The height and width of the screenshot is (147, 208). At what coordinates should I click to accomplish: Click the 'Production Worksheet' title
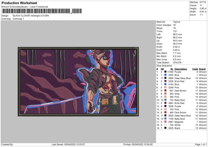[x=19, y=3]
